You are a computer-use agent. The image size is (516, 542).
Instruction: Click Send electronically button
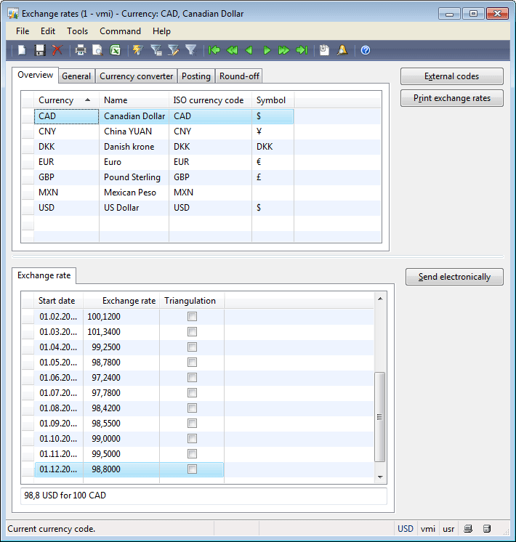(454, 277)
